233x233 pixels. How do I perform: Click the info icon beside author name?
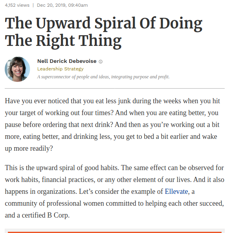(x=101, y=61)
